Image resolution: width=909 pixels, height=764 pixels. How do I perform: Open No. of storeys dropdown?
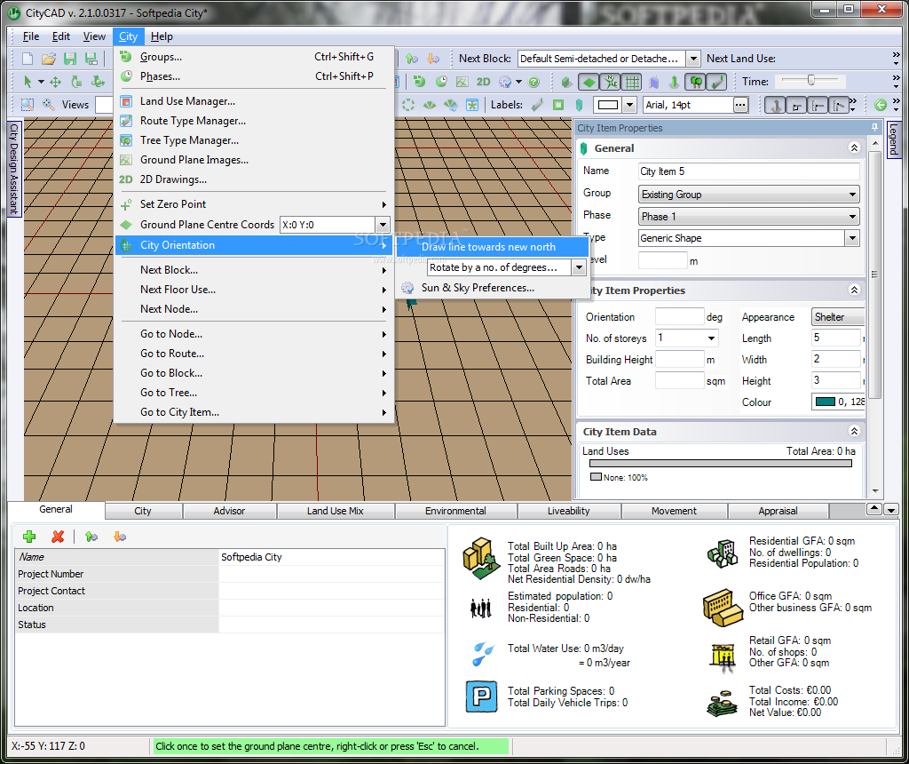711,338
